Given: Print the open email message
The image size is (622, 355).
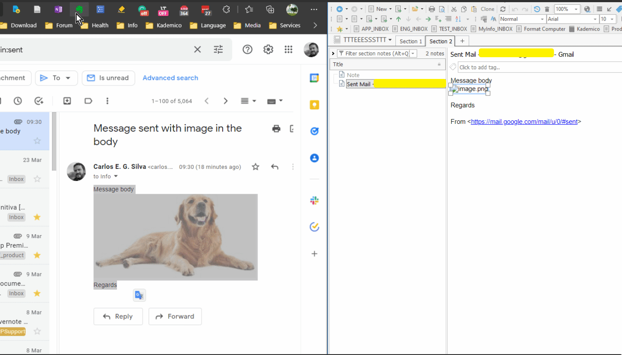Looking at the screenshot, I should (276, 128).
